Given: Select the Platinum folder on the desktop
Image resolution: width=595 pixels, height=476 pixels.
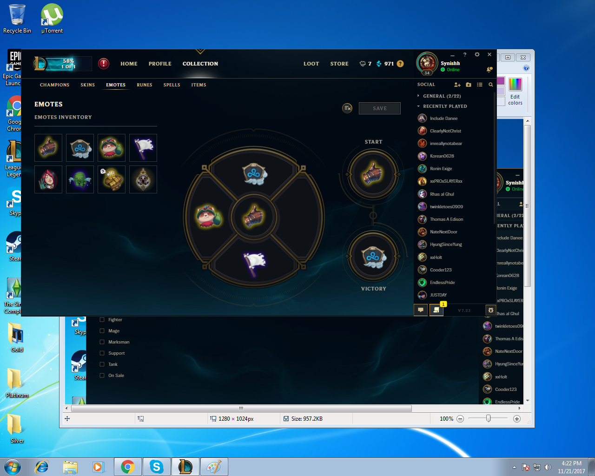Looking at the screenshot, I should click(17, 383).
